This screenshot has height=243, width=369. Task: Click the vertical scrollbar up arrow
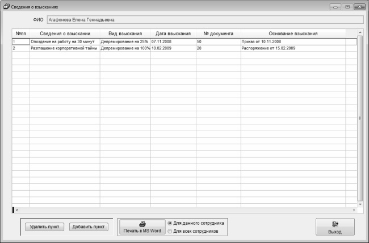tap(360, 32)
